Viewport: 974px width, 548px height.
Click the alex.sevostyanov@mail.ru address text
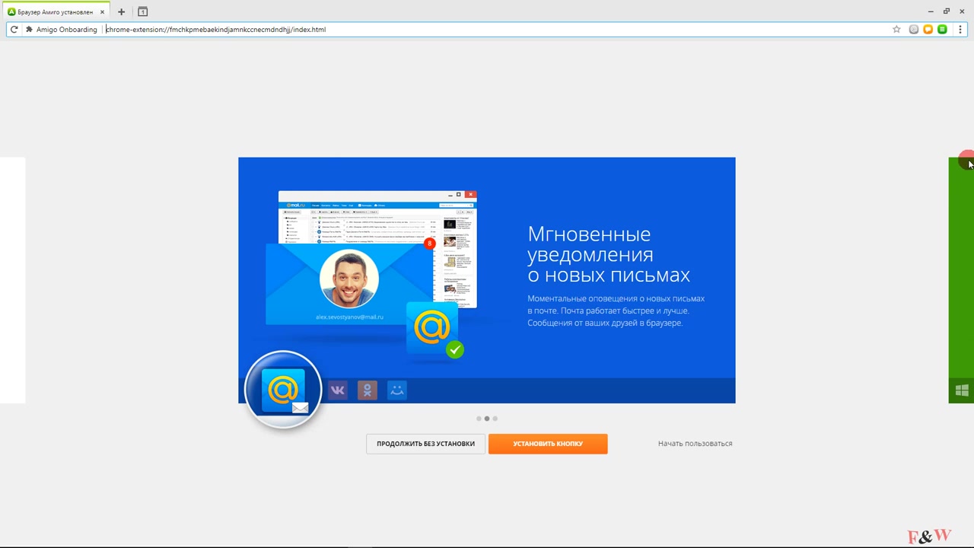coord(349,317)
